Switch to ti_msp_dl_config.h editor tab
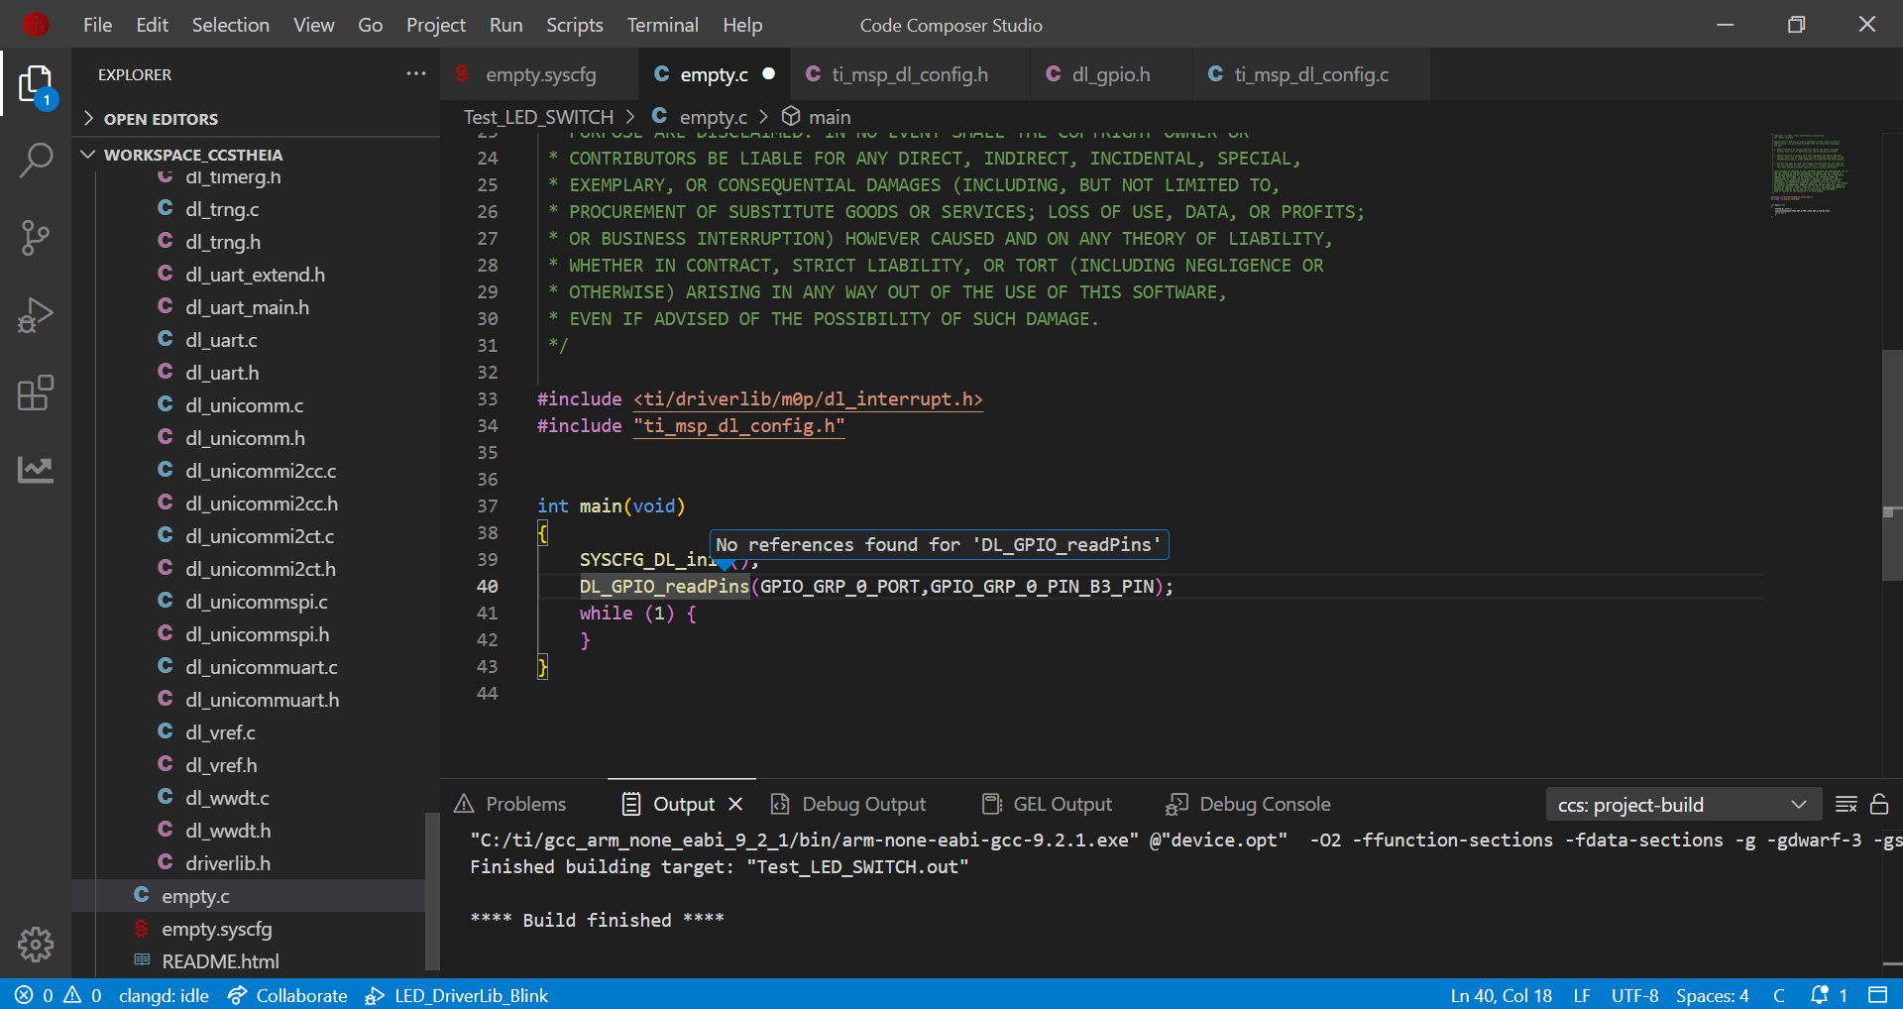This screenshot has height=1009, width=1903. pos(909,74)
